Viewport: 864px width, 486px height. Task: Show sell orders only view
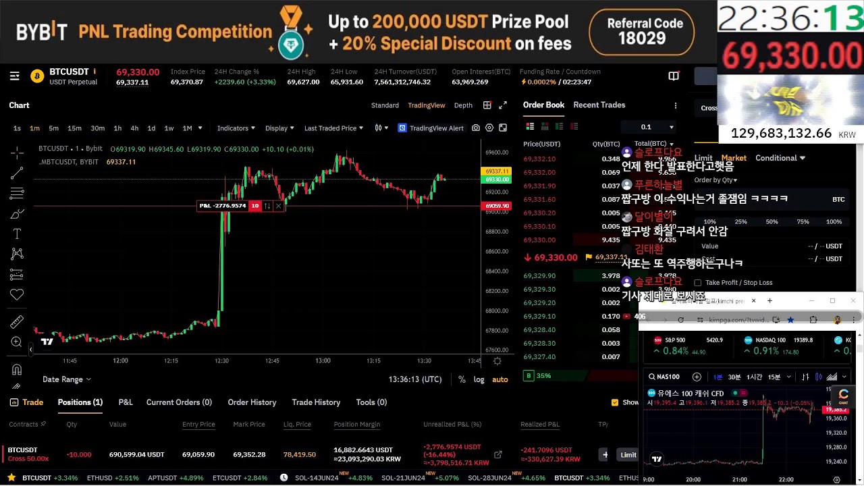coord(574,126)
